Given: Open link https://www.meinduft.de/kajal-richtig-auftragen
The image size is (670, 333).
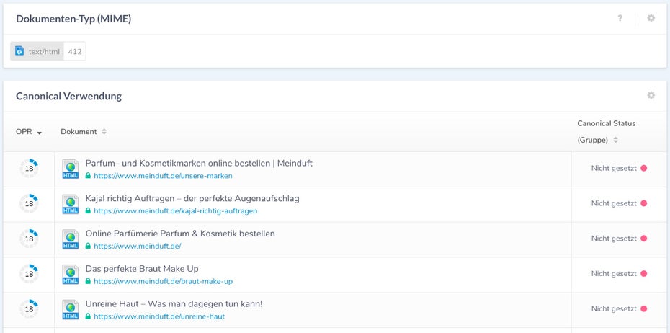Looking at the screenshot, I should pos(176,210).
